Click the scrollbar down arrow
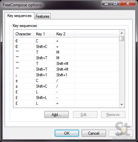Viewport: 138px width, 142px height. pyautogui.click(x=122, y=104)
